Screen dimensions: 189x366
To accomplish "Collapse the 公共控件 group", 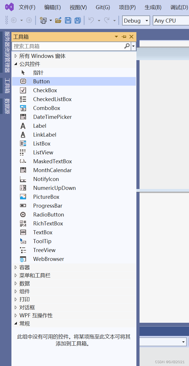I will click(x=16, y=64).
